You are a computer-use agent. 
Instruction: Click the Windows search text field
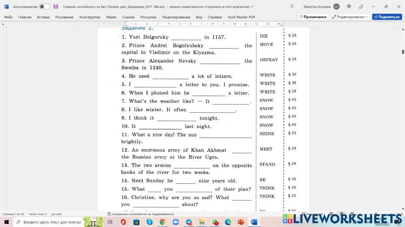(52, 222)
